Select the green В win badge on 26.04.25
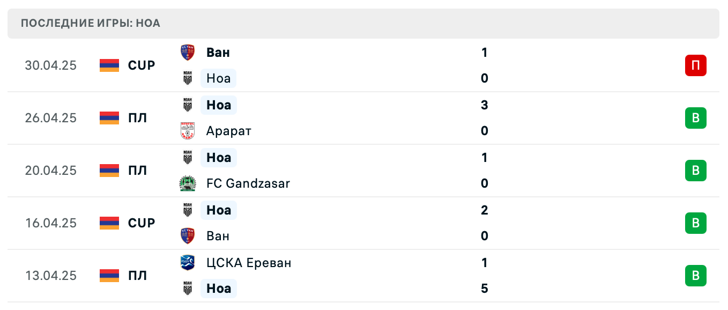The width and height of the screenshot is (728, 310). pyautogui.click(x=696, y=118)
